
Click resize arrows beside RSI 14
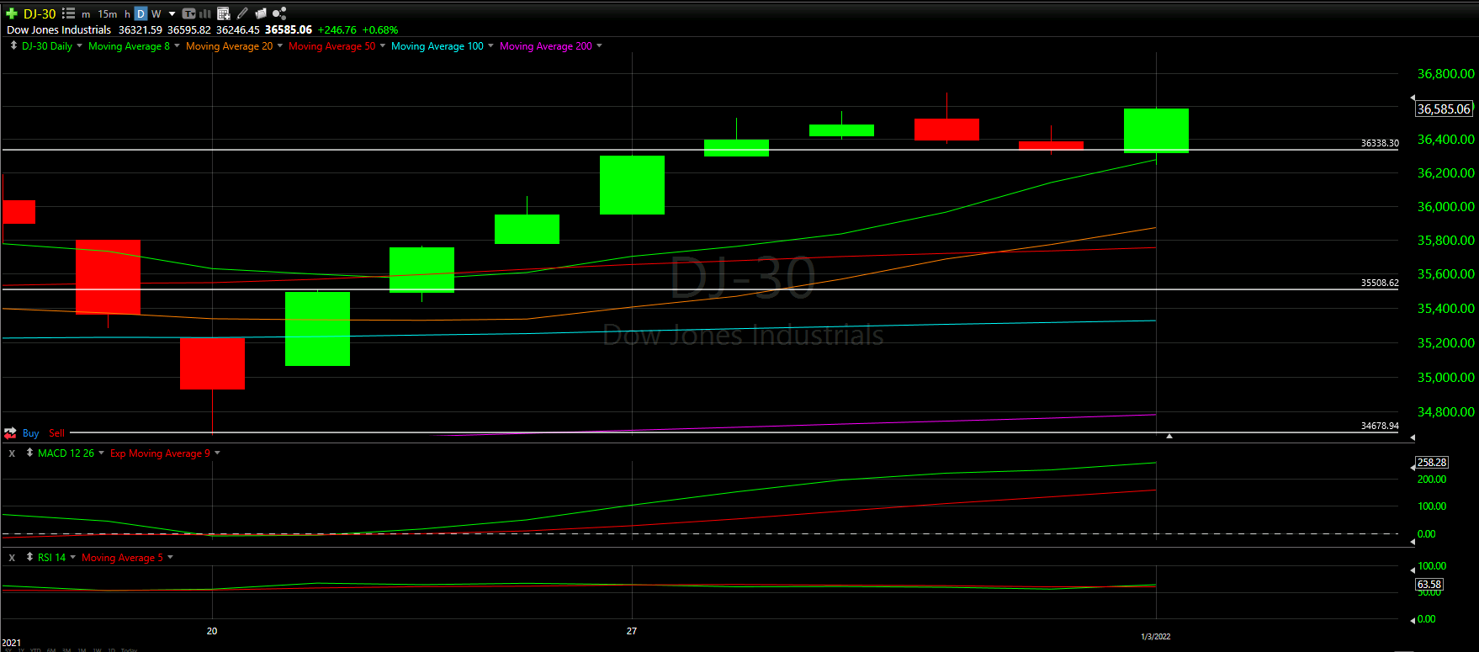tap(29, 557)
